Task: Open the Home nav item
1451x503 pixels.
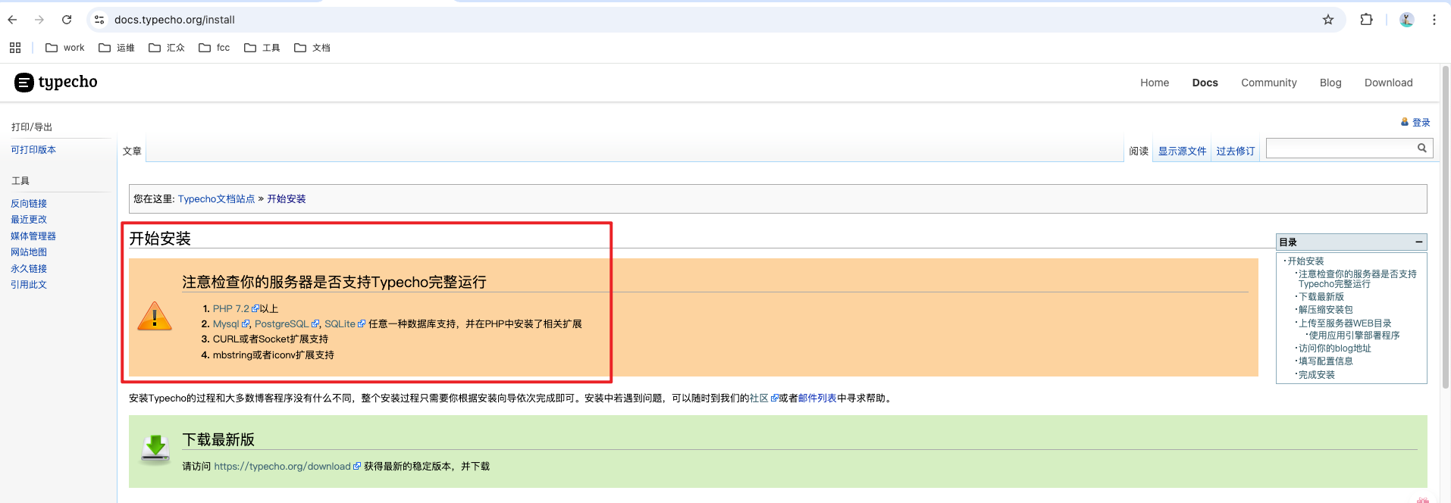Action: pyautogui.click(x=1155, y=83)
